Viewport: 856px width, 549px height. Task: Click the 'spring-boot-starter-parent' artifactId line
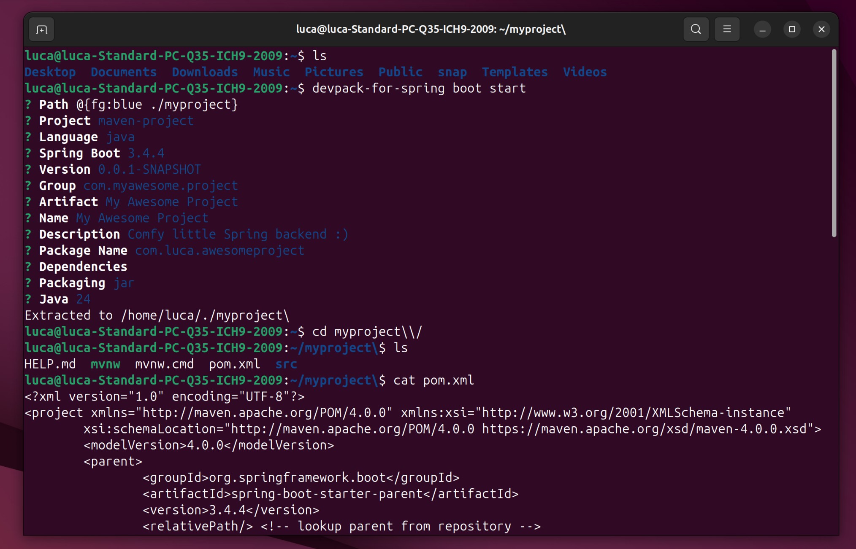pyautogui.click(x=330, y=494)
